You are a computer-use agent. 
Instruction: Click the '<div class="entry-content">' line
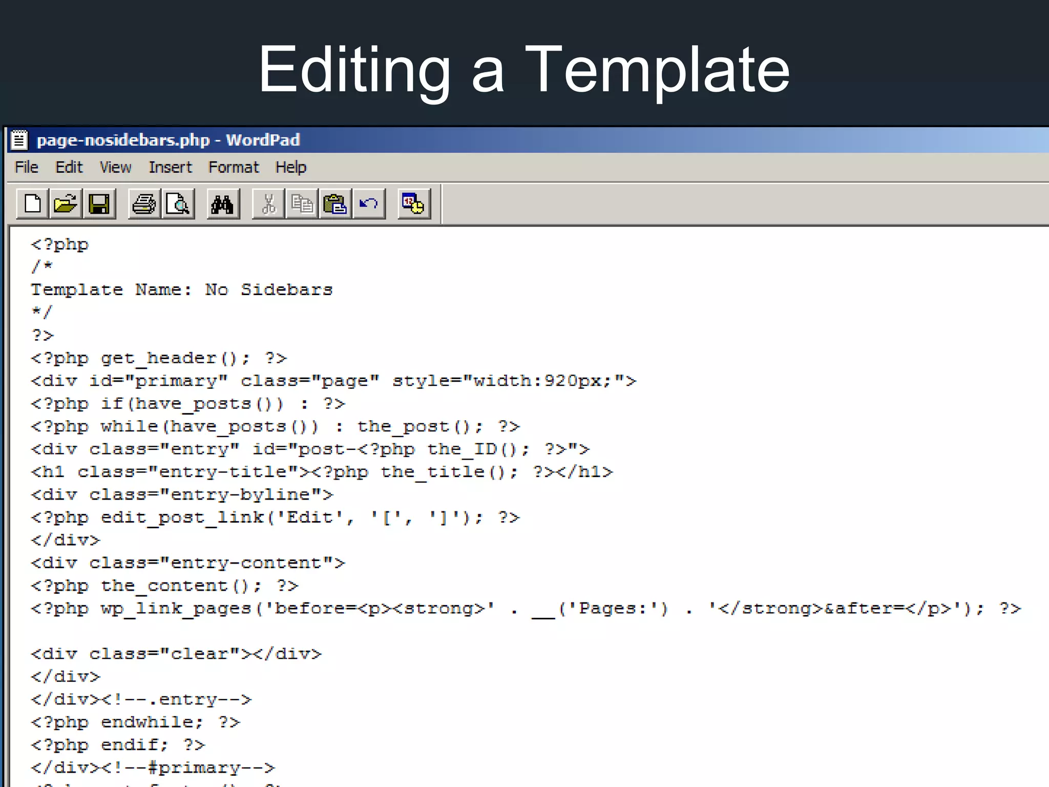[188, 563]
